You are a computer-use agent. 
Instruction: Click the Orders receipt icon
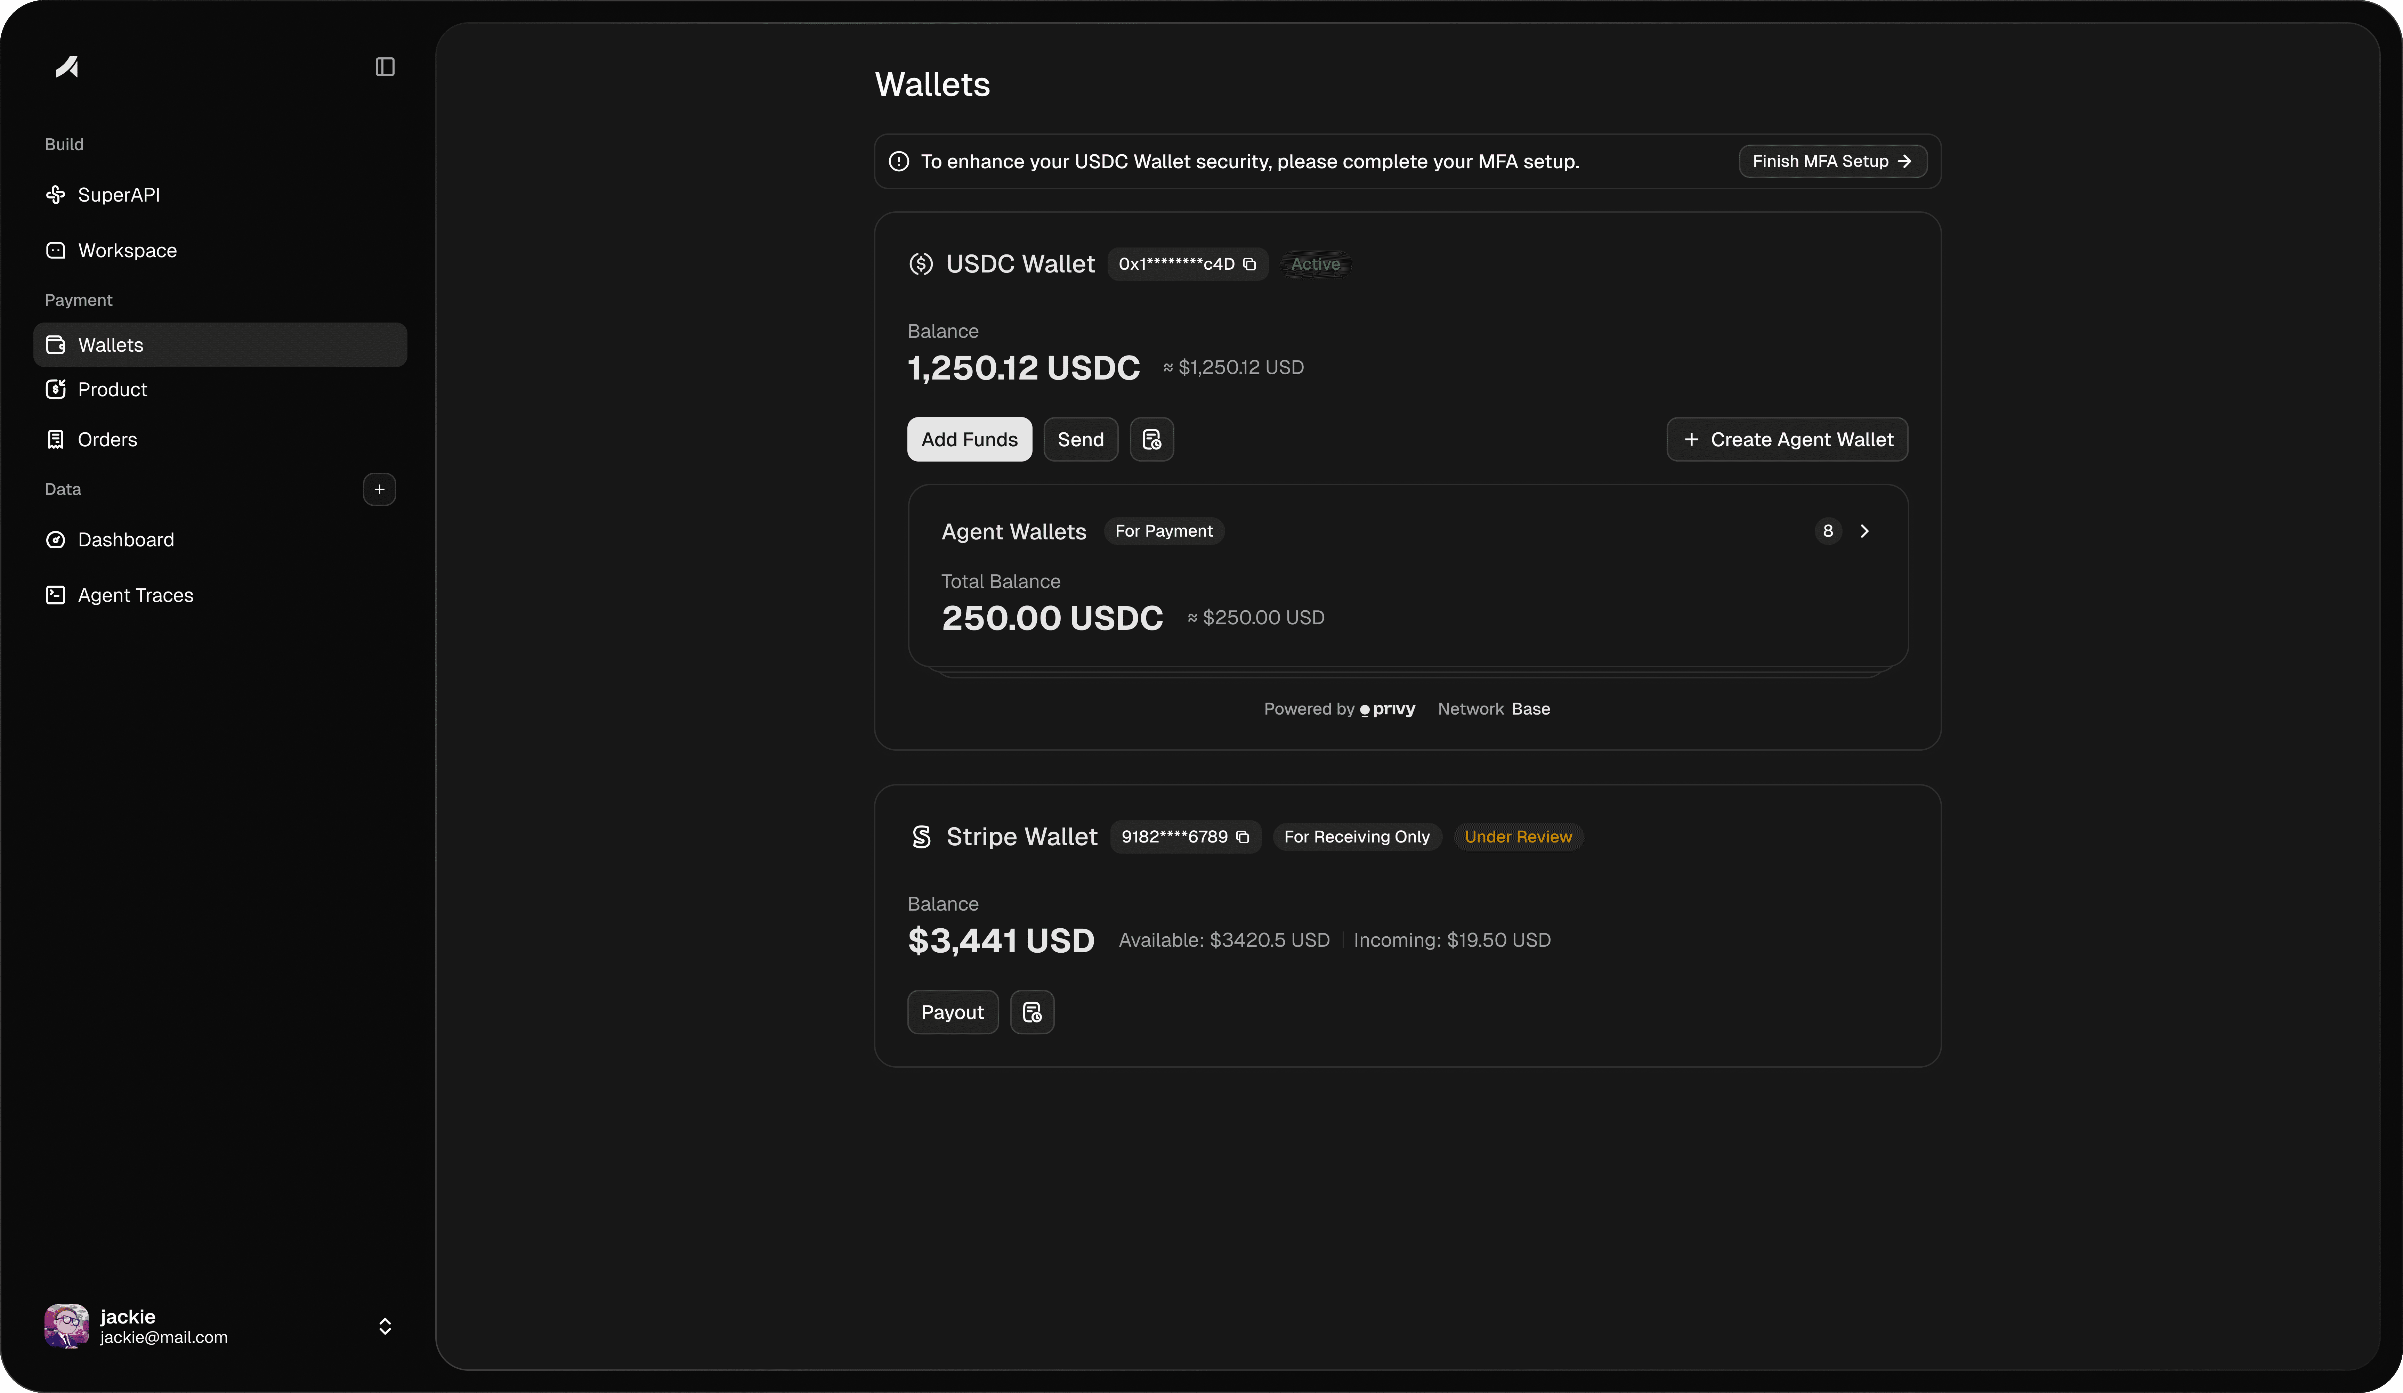tap(55, 440)
